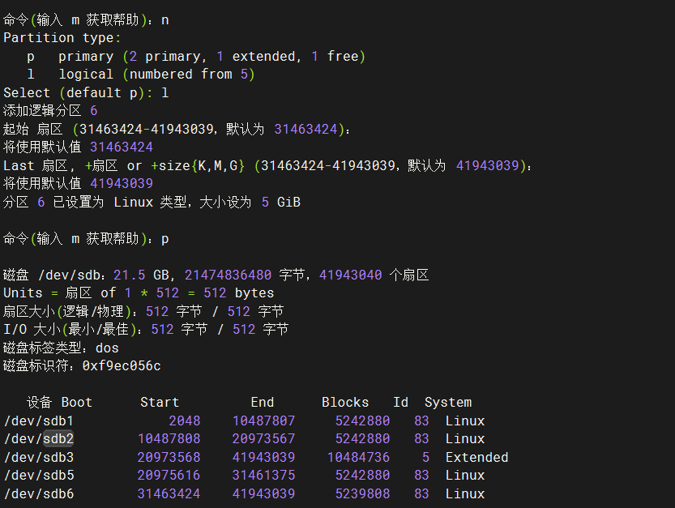Click the /dev/sdb3 Extended partition line
The width and height of the screenshot is (675, 508).
pyautogui.click(x=39, y=457)
